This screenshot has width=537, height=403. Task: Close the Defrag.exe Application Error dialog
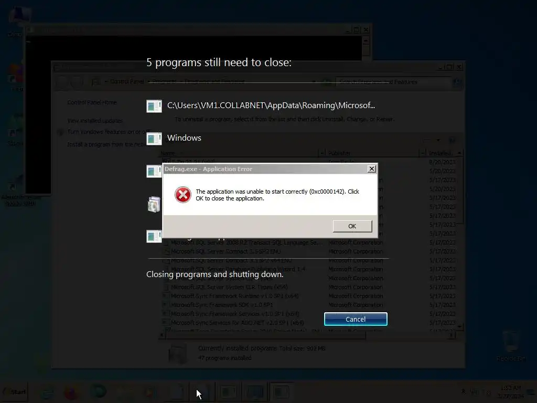tap(372, 169)
